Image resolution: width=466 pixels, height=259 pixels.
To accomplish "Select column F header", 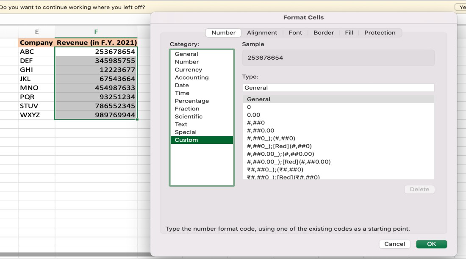I will coord(96,32).
